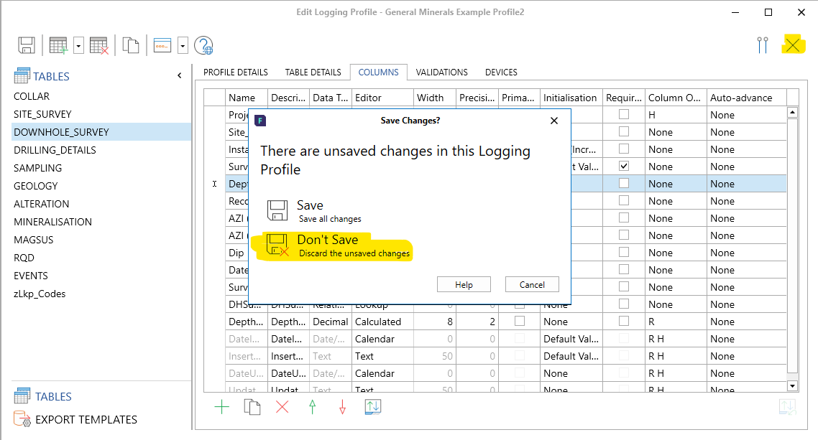Collapse the Tables side panel
The image size is (818, 440).
coord(180,76)
